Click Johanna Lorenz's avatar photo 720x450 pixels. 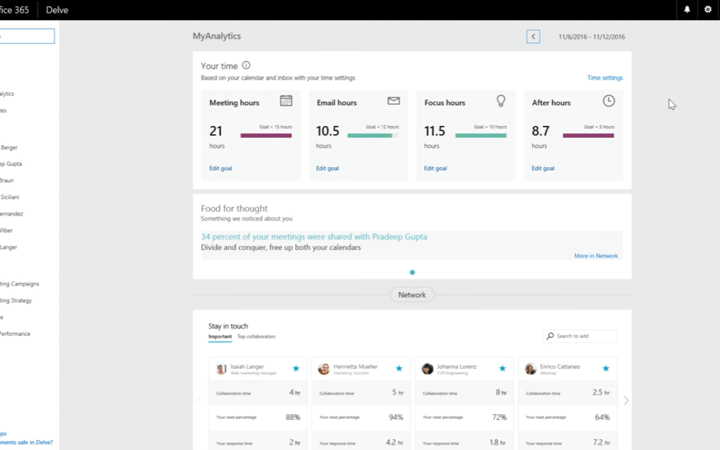click(x=427, y=369)
